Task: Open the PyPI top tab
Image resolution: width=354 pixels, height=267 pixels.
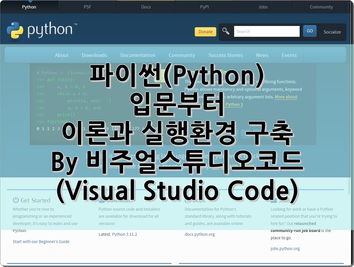Action: (x=204, y=7)
